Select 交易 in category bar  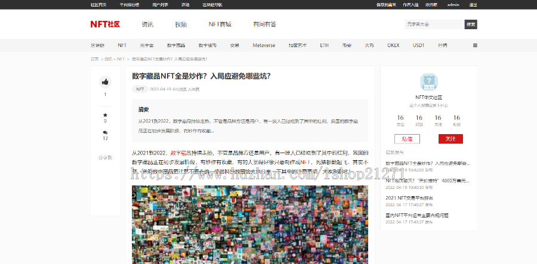coord(234,45)
